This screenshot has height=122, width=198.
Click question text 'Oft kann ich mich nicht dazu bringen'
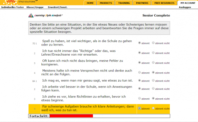pyautogui.click(x=82, y=62)
